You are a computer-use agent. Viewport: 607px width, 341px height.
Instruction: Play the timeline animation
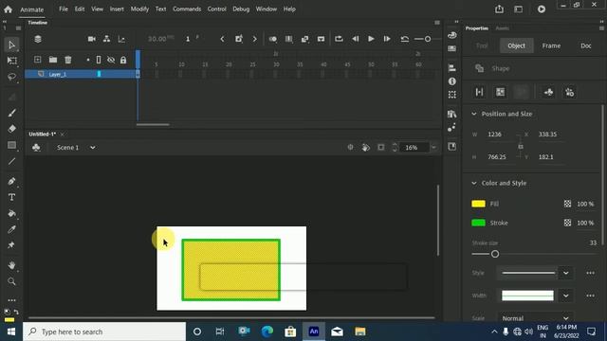pos(371,39)
